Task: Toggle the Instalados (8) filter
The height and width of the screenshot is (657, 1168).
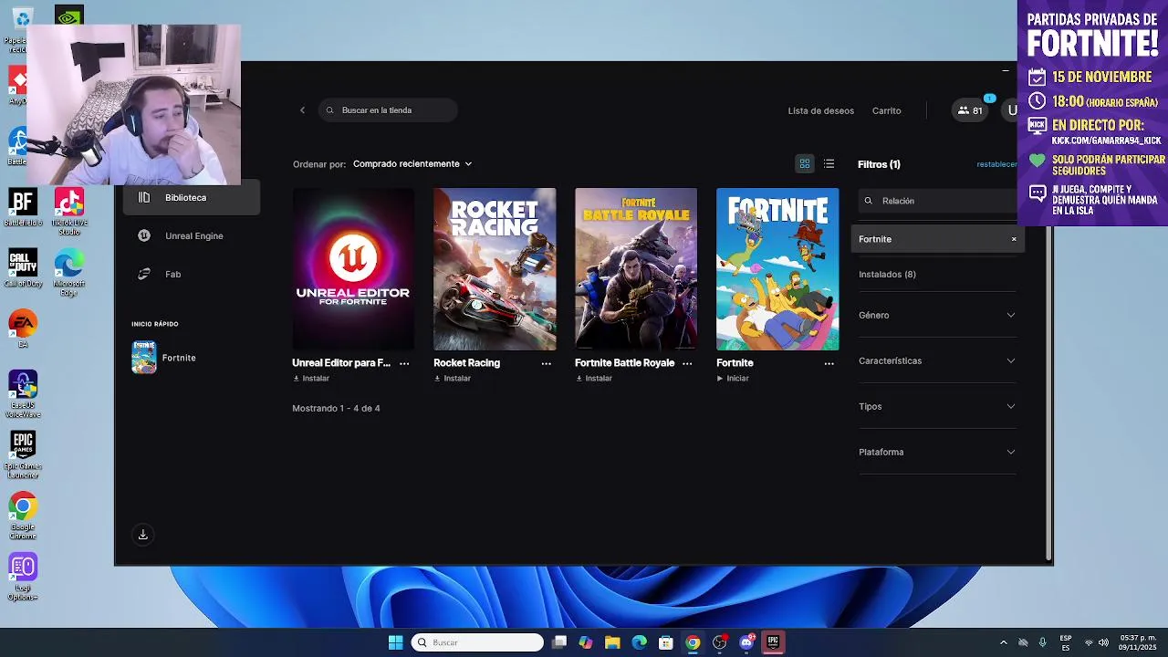Action: (x=887, y=274)
